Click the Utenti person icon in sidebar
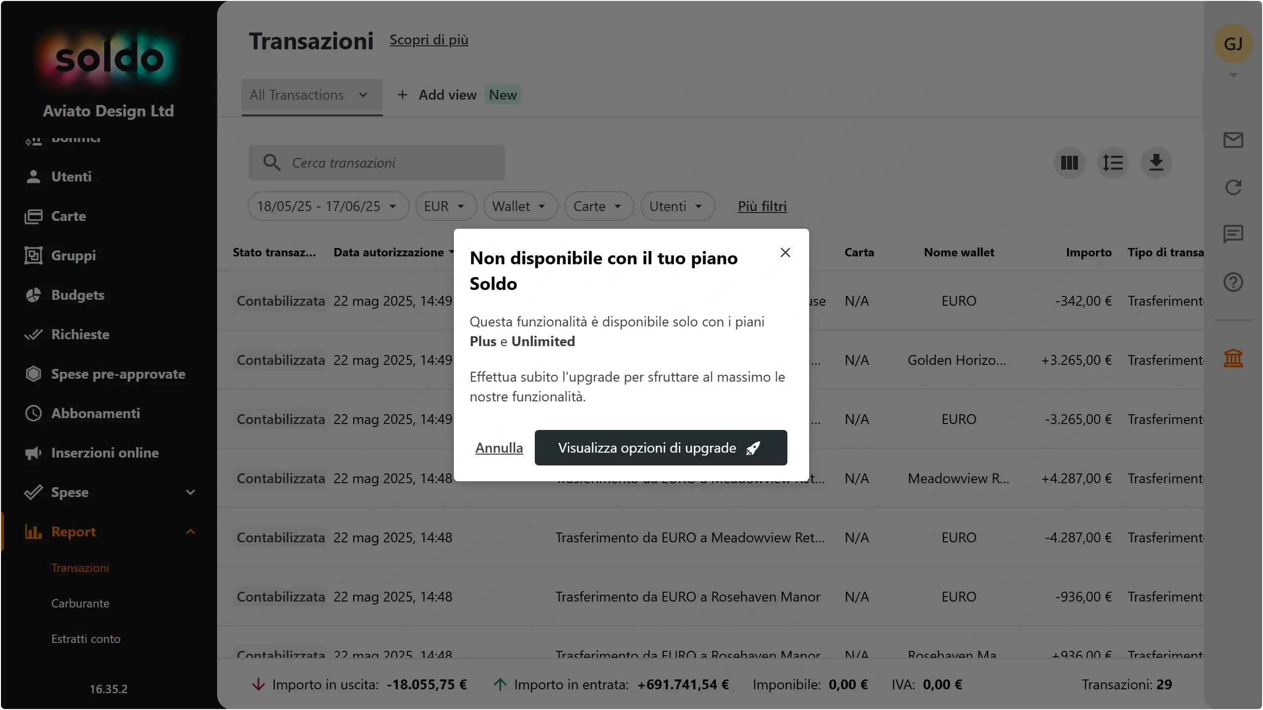The image size is (1263, 710). click(x=33, y=177)
